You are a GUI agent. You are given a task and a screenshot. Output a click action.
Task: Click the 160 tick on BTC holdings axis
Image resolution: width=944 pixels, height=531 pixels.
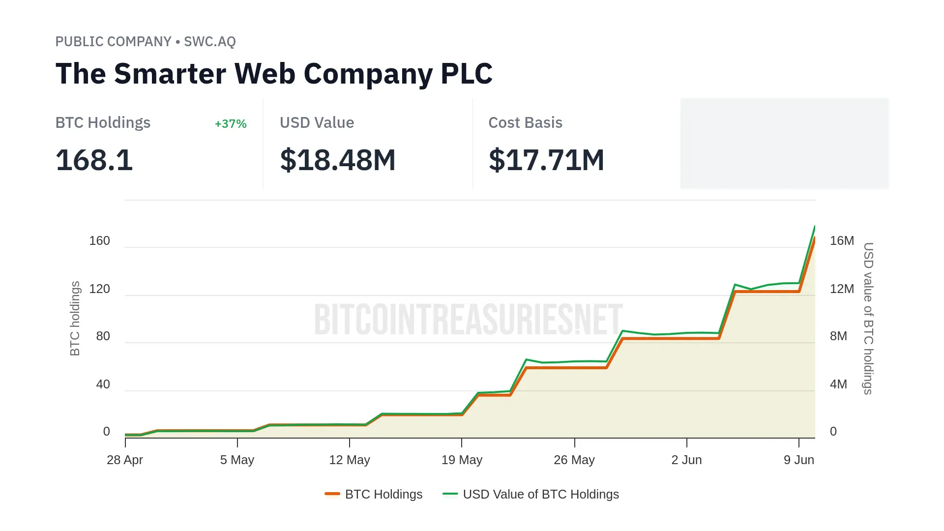[99, 241]
